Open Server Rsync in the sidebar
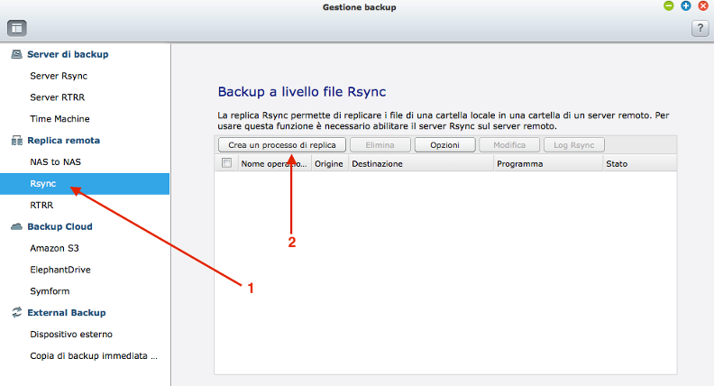This screenshot has width=714, height=386. [x=58, y=76]
